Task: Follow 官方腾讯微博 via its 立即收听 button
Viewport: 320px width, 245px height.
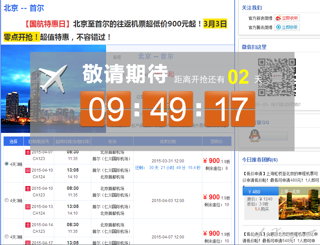Action: [287, 27]
